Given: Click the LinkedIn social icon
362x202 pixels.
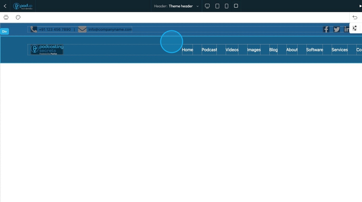Looking at the screenshot, I should tap(346, 29).
